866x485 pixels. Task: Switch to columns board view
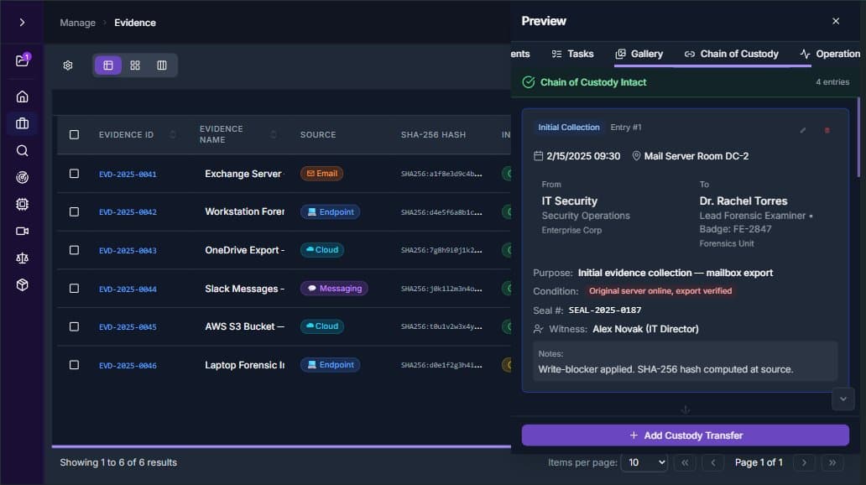[162, 65]
